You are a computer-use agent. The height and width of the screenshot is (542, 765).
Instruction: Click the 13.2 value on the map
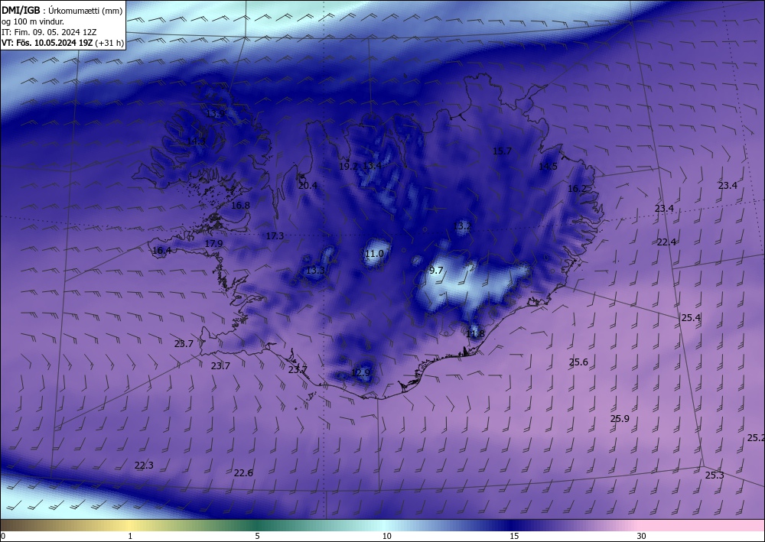coord(462,226)
